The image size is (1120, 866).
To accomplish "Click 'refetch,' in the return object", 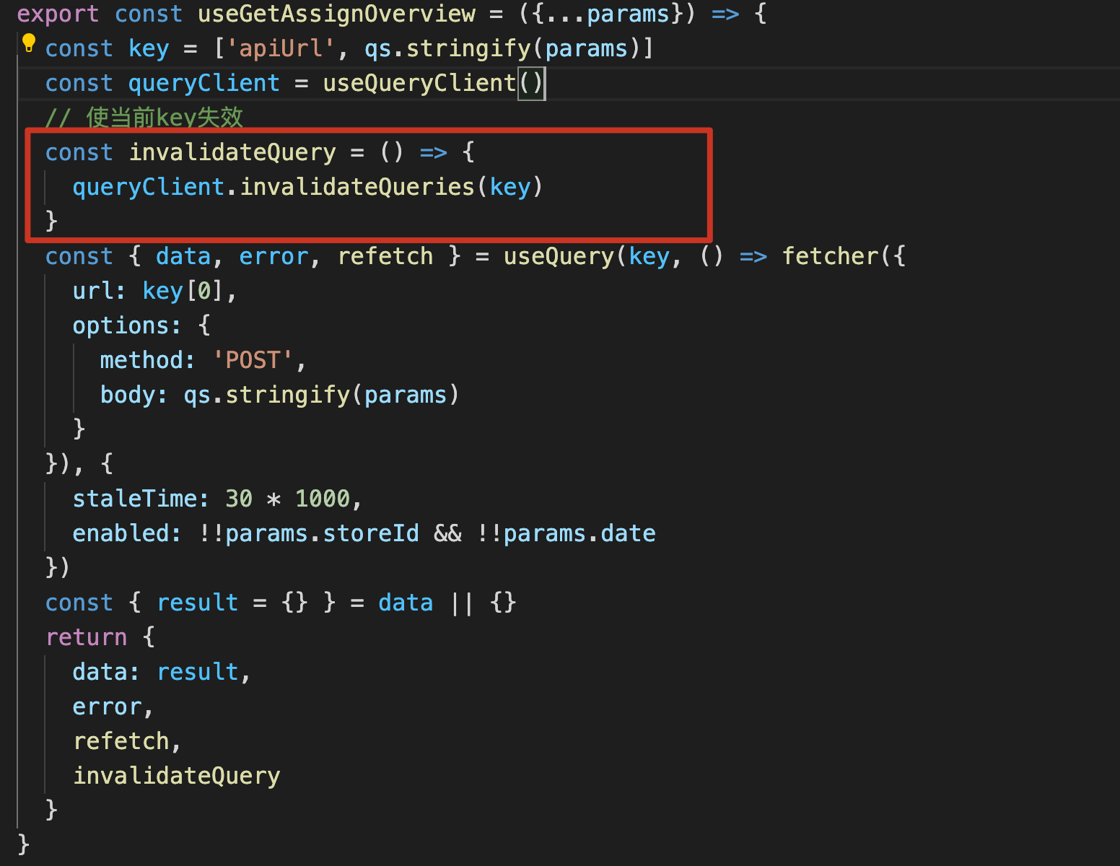I will click(x=127, y=741).
